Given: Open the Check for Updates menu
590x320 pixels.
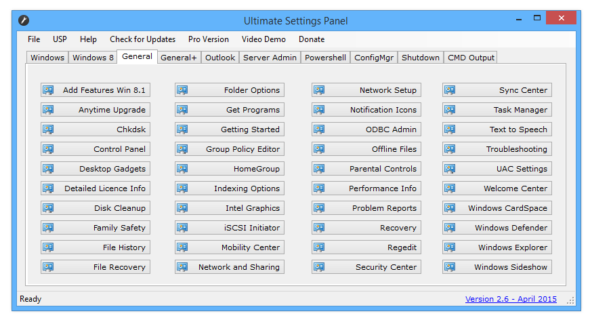Looking at the screenshot, I should (142, 39).
